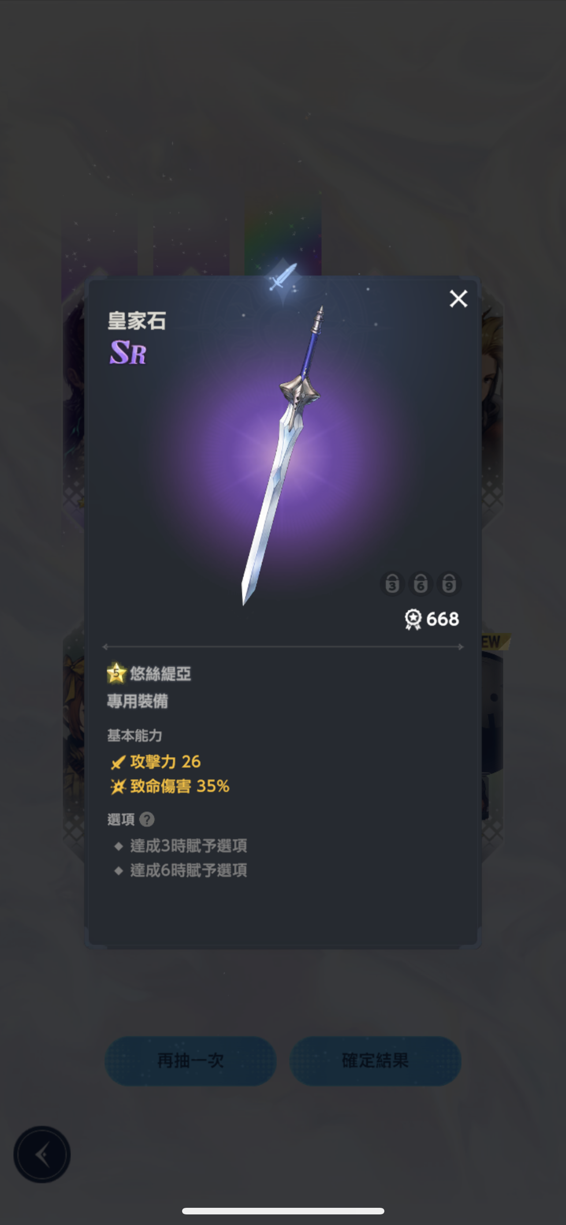This screenshot has width=566, height=1225.
Task: Open the 選項 question mark help
Action: (x=147, y=819)
